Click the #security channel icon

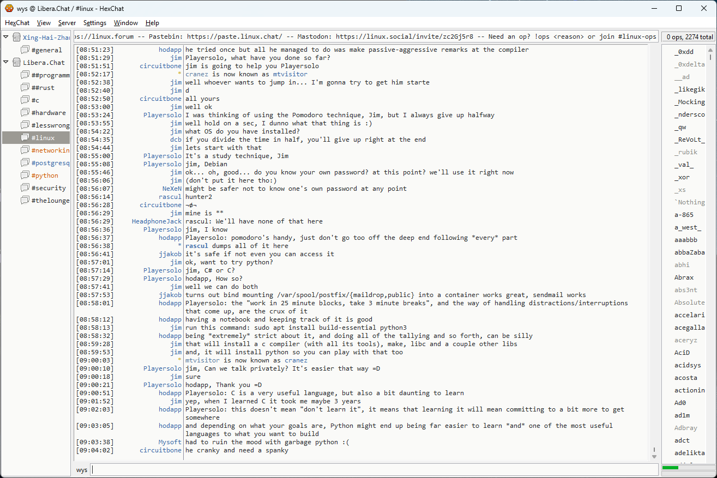pyautogui.click(x=25, y=188)
